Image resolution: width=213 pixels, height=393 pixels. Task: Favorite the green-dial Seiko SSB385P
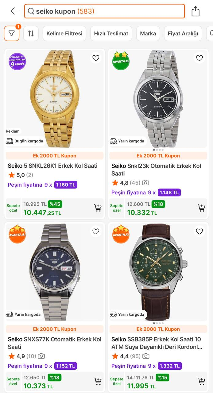[x=199, y=232]
